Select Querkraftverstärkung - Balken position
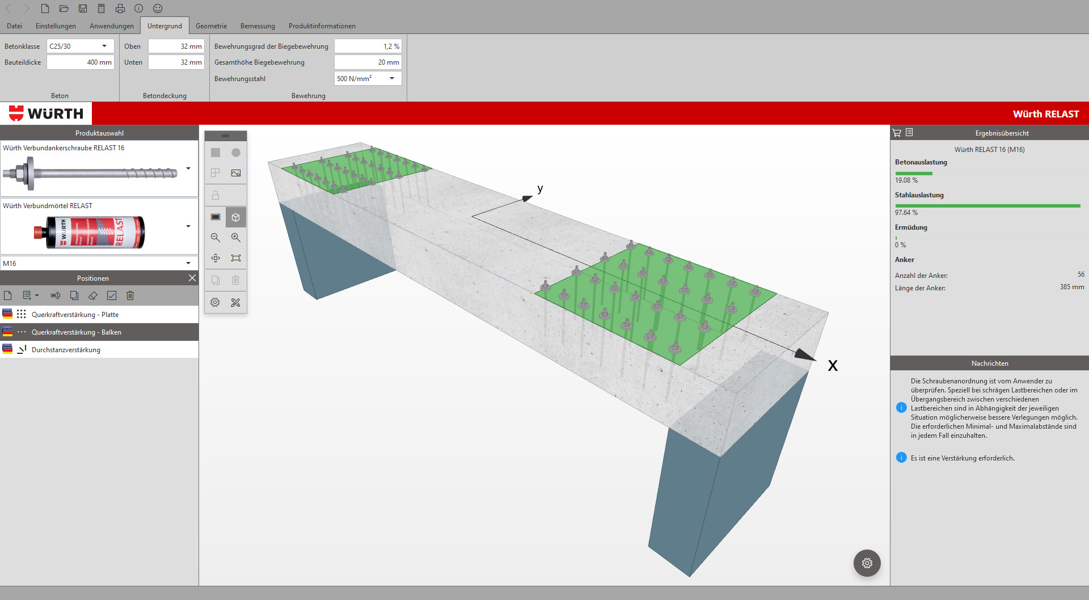This screenshot has height=600, width=1089. click(99, 332)
